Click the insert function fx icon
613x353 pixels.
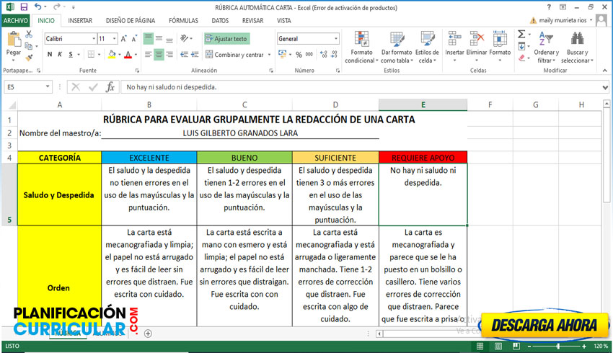pos(110,86)
